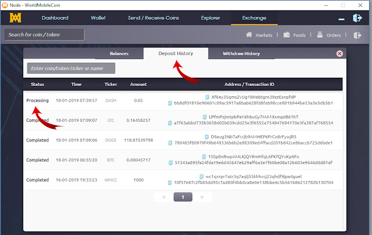The height and width of the screenshot is (235, 372).
Task: Click the Status column header
Action: [37, 84]
